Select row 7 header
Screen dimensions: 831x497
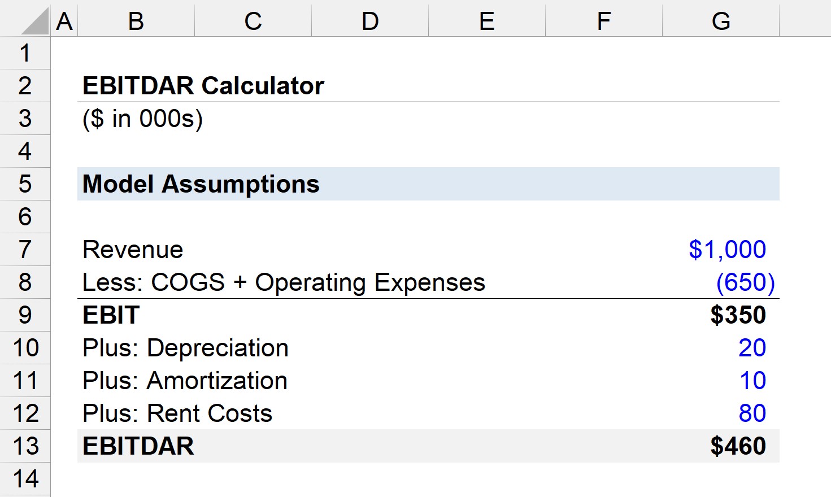pos(25,250)
